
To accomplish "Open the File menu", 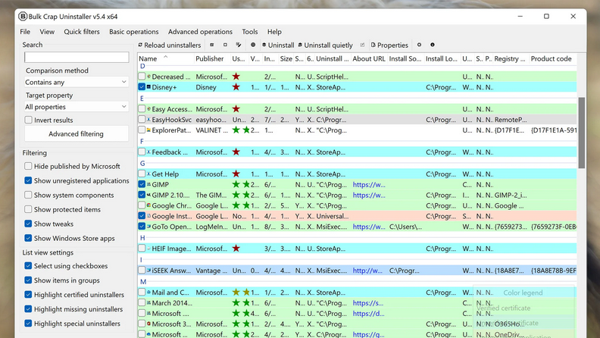I will [x=25, y=32].
